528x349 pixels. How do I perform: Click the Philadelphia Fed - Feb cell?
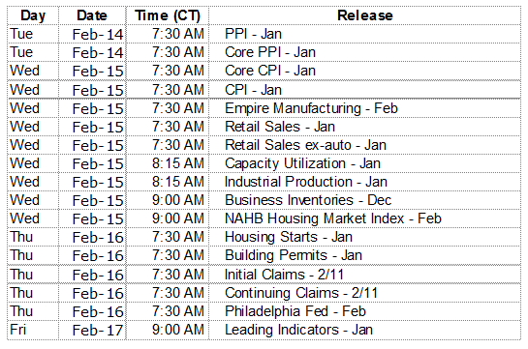364,311
